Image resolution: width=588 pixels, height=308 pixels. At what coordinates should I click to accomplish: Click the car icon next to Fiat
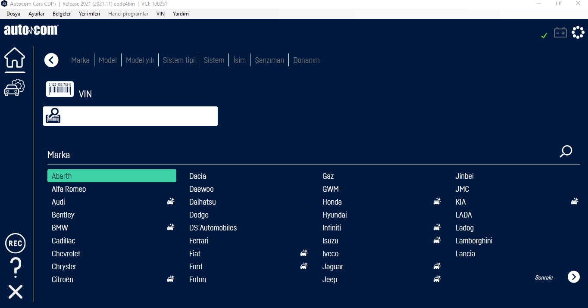click(x=304, y=253)
